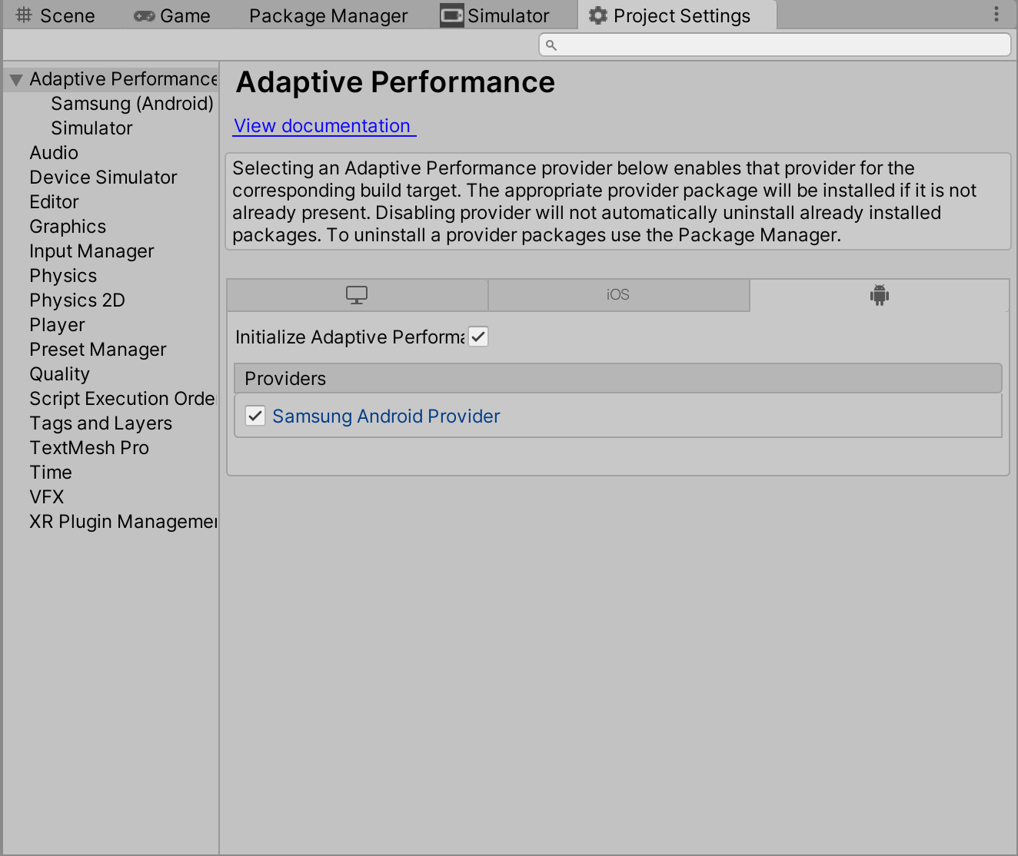Open the View documentation link
This screenshot has width=1018, height=856.
[323, 126]
